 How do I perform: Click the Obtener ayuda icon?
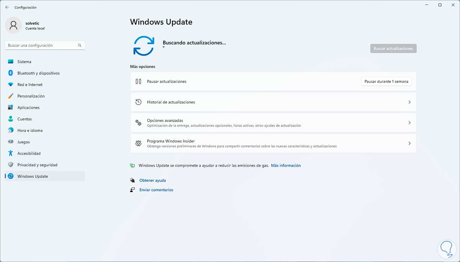pyautogui.click(x=132, y=180)
